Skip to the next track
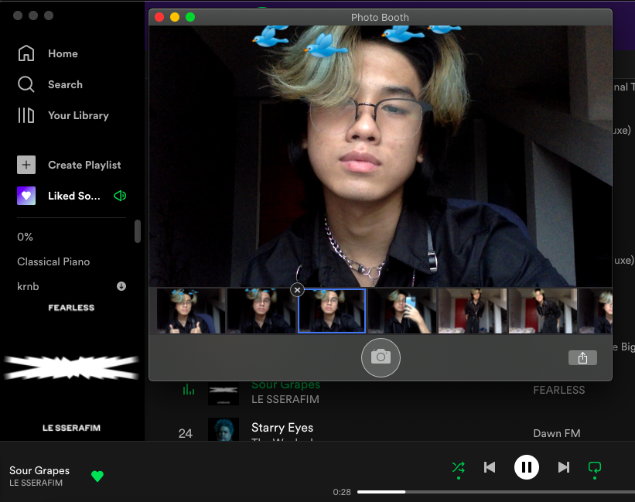Viewport: 635px width, 502px height. [563, 468]
